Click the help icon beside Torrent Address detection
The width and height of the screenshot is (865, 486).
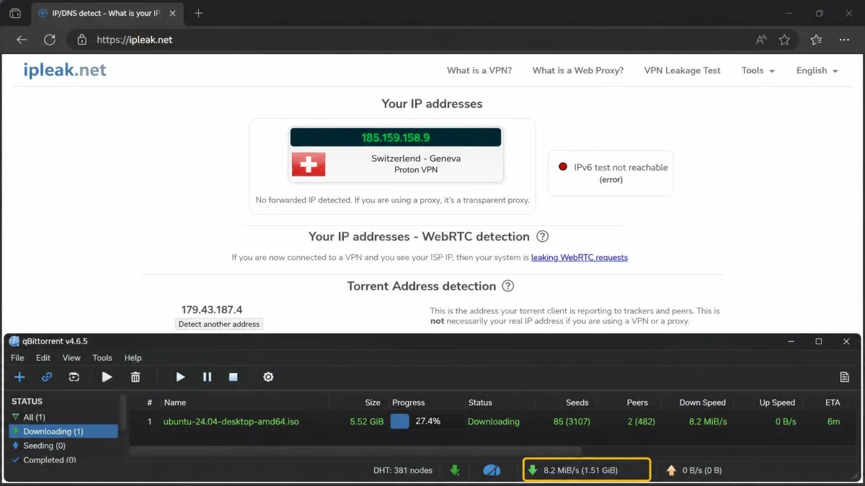point(508,286)
